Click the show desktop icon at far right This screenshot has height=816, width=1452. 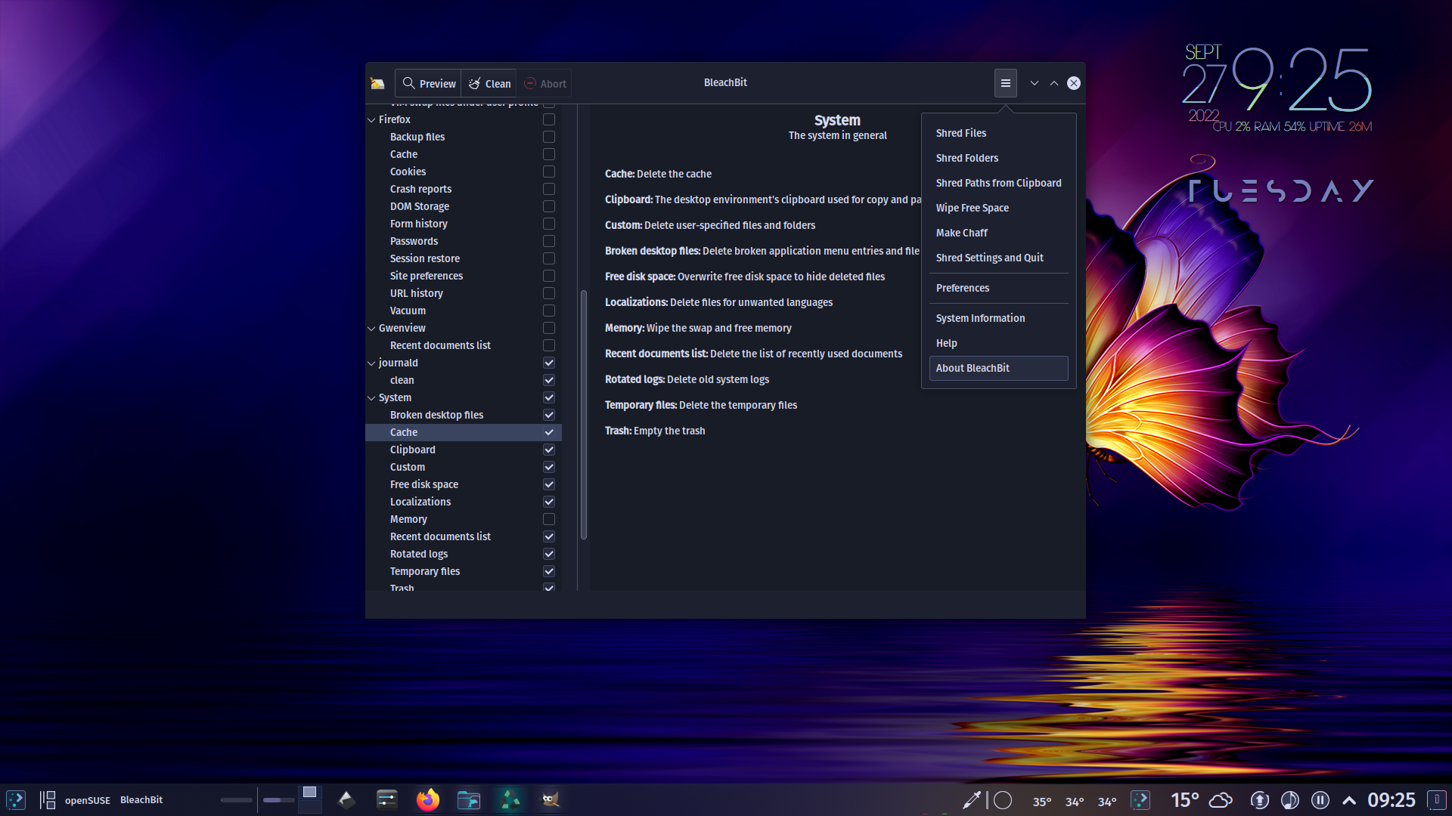[1437, 799]
